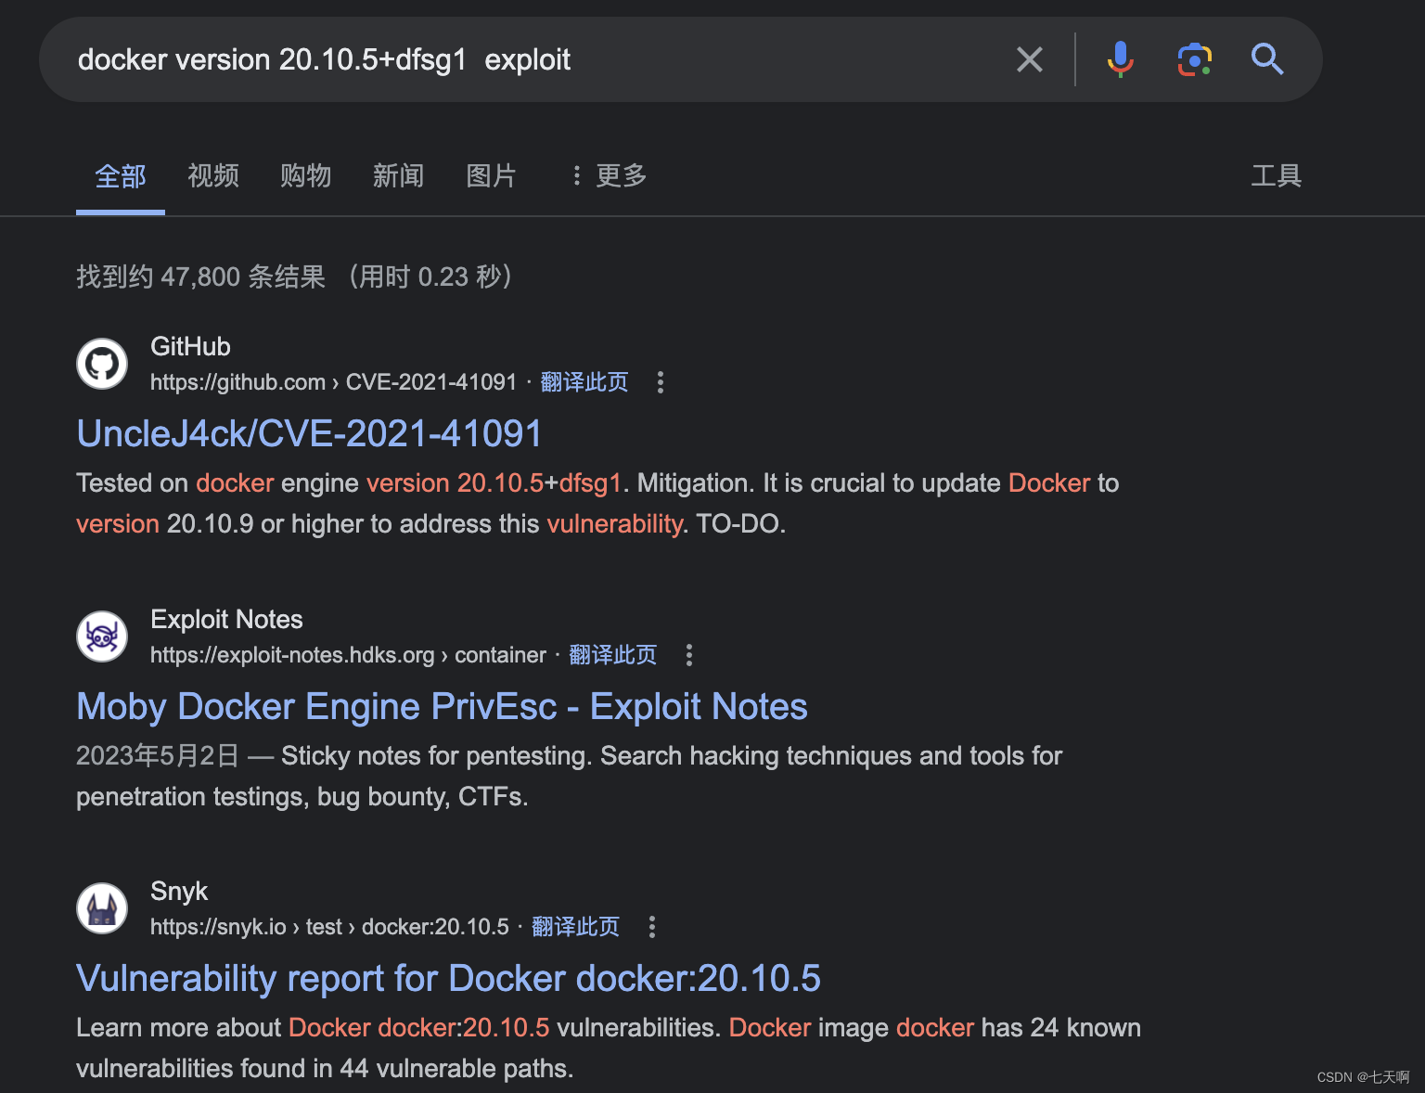Viewport: 1425px width, 1093px height.
Task: Translate the Snyk result page
Action: tap(575, 927)
